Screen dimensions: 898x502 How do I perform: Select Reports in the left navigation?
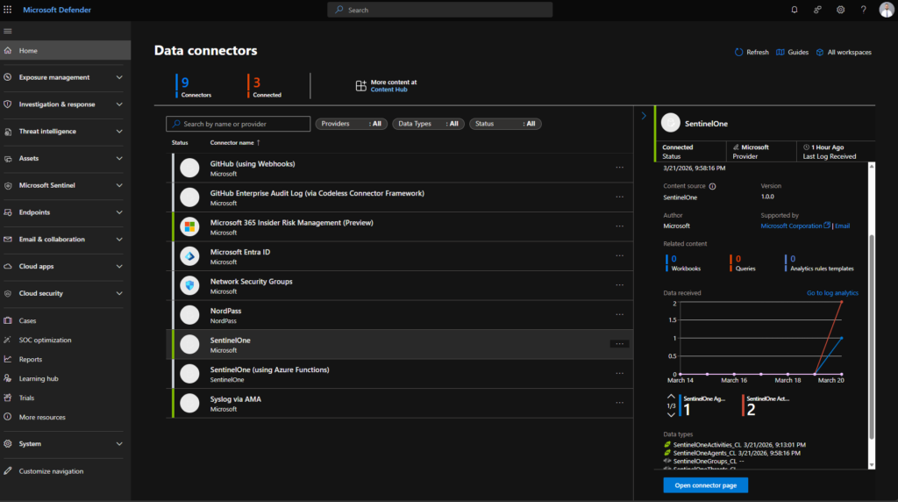(31, 359)
